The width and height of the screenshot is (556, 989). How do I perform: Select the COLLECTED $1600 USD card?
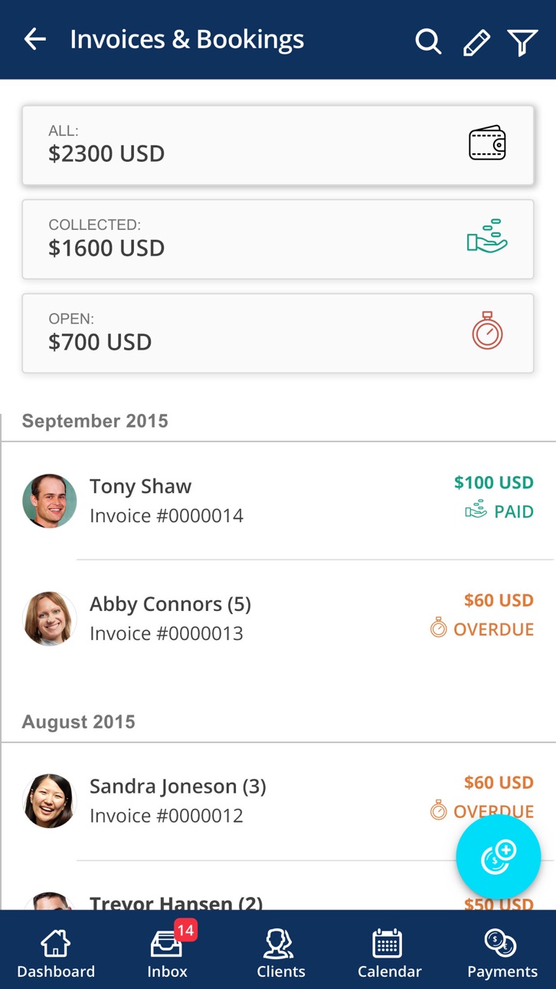[278, 239]
